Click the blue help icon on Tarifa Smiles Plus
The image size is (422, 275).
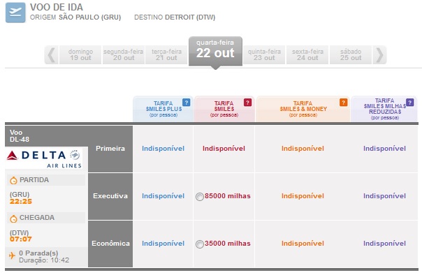(x=187, y=103)
